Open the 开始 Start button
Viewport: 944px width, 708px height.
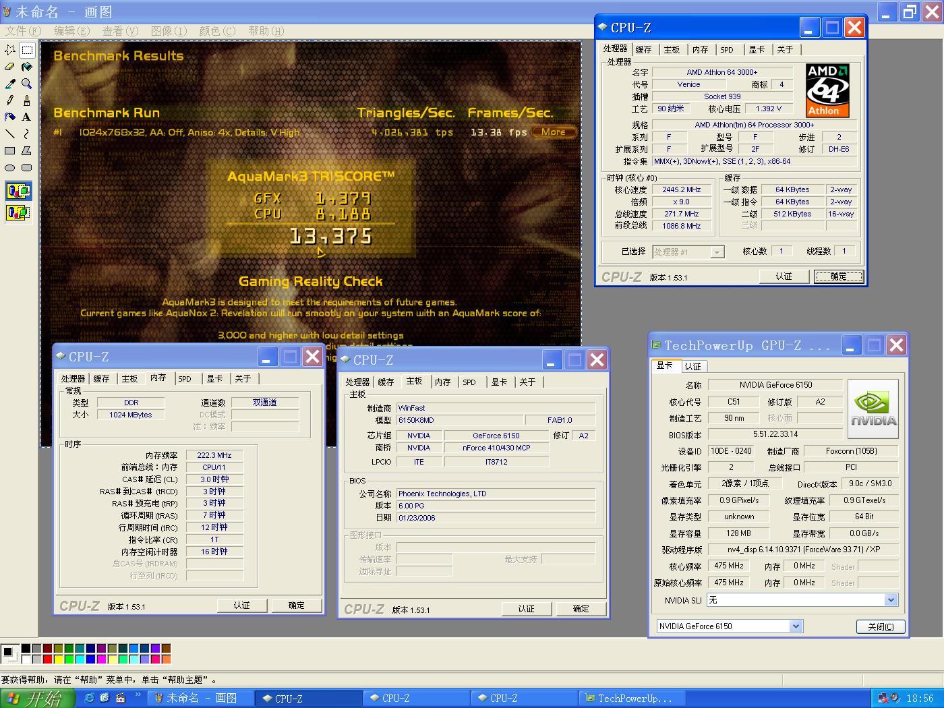click(x=36, y=699)
